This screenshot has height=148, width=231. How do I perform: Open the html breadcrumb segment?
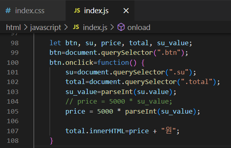14,28
